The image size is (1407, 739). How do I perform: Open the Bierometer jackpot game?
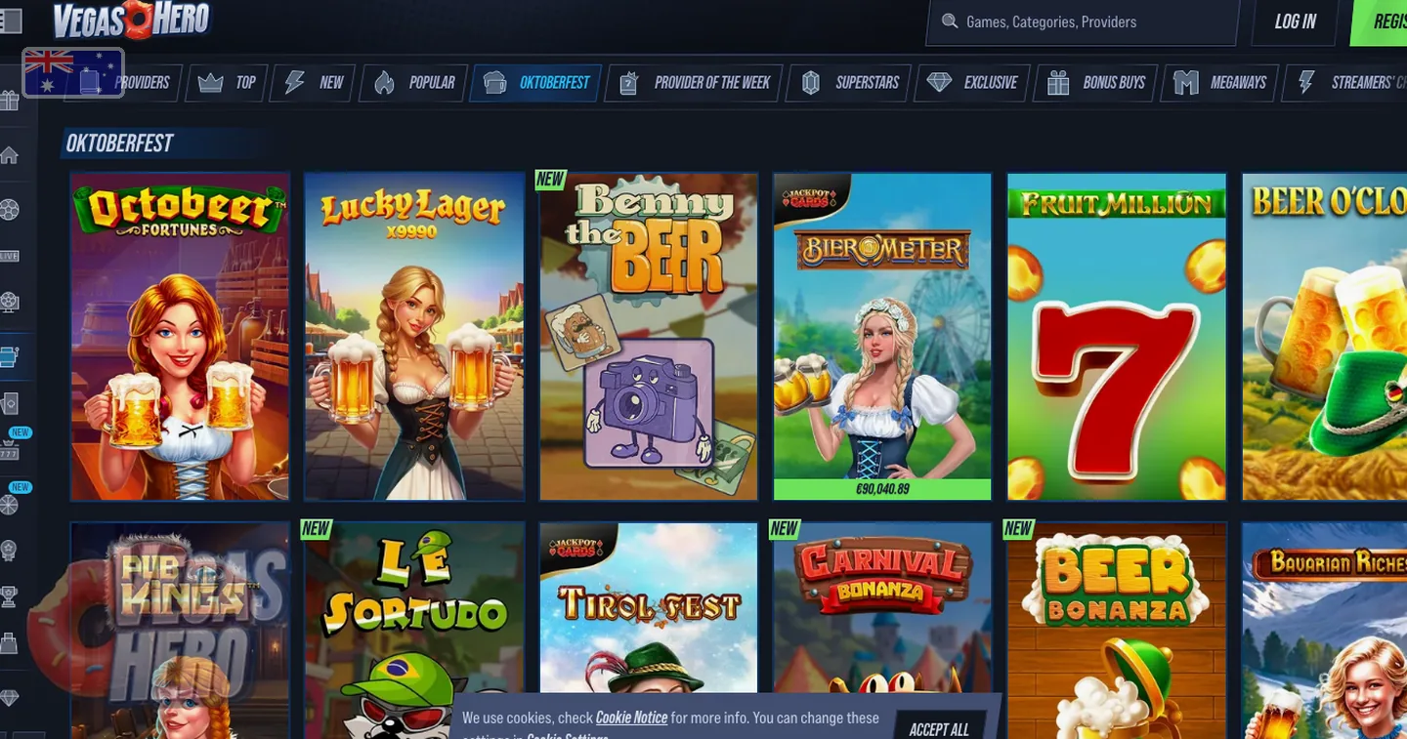point(883,337)
